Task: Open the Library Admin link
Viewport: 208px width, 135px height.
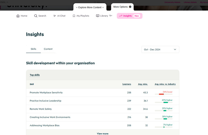Action: [190, 2]
